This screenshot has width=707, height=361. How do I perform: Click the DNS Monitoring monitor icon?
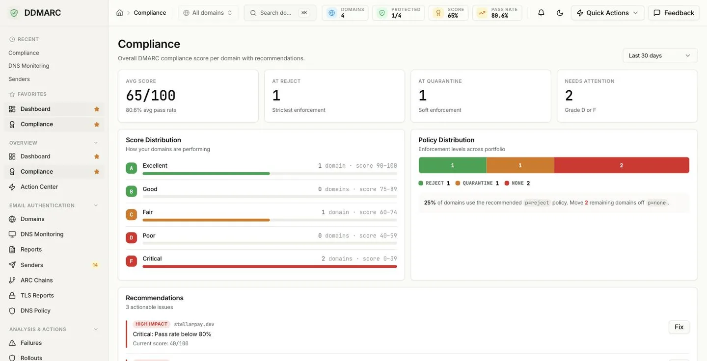point(12,234)
